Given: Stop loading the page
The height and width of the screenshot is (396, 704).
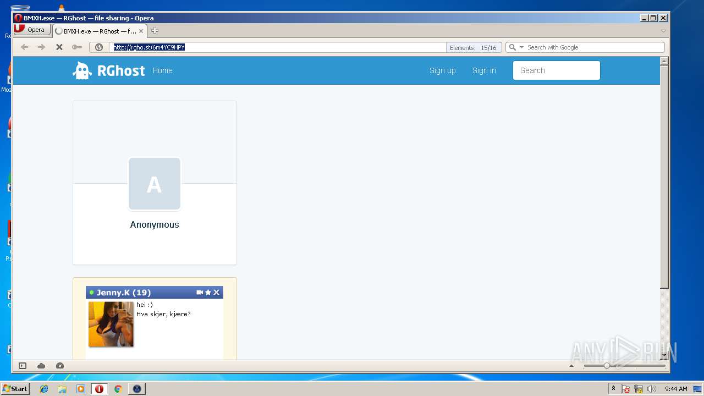Looking at the screenshot, I should (x=59, y=47).
